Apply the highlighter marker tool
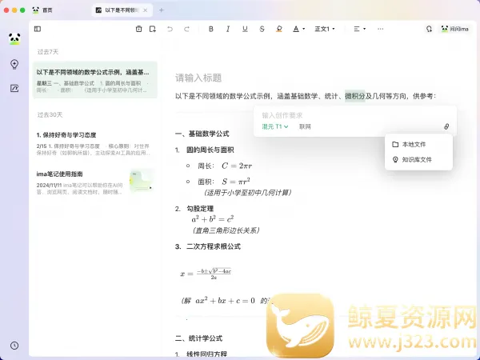This screenshot has width=480, height=360. 279,29
